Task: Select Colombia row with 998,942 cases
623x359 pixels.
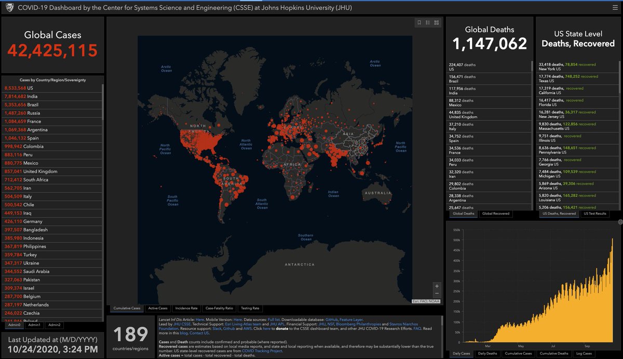Action: click(x=52, y=146)
